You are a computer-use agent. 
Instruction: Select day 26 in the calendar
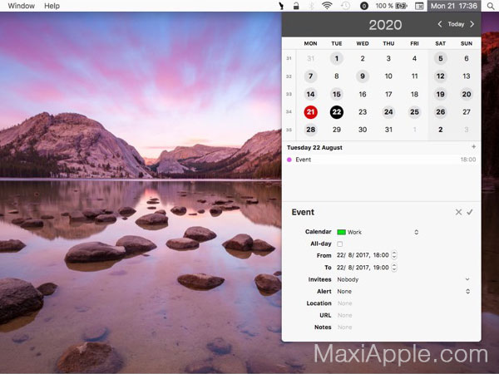point(441,112)
